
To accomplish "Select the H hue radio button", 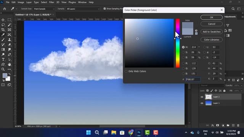I will point(183,47).
